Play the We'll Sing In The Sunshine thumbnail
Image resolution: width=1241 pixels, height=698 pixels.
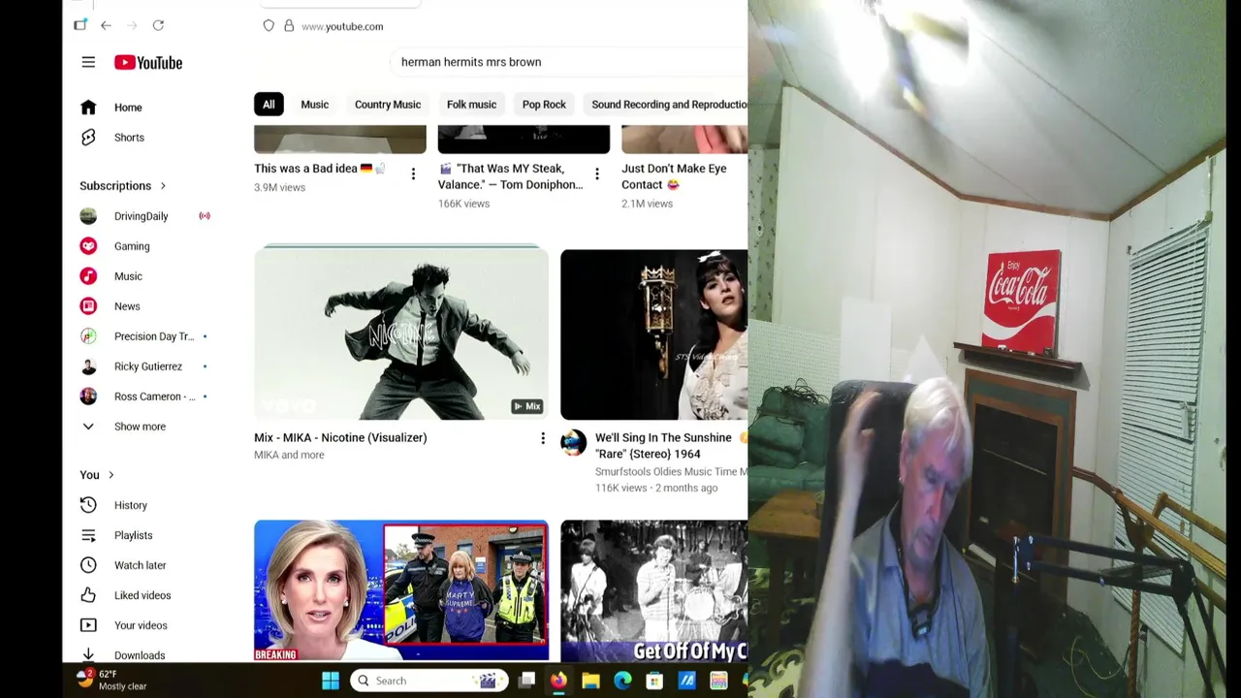coord(654,334)
